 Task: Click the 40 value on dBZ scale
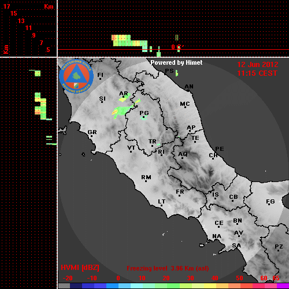(214, 278)
